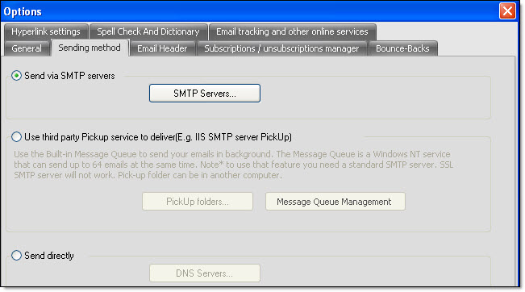
Task: Open the Spell Check And Dictionary tab
Action: (x=148, y=31)
